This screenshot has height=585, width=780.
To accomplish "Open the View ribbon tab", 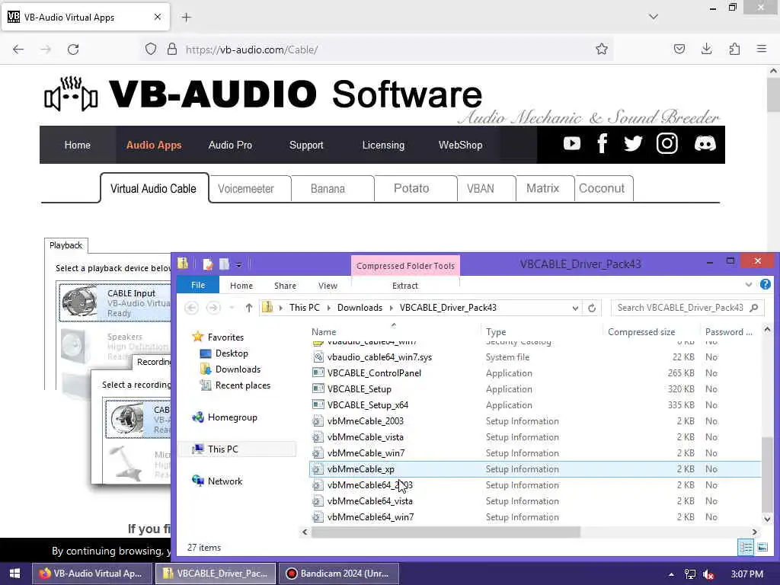I will point(328,286).
